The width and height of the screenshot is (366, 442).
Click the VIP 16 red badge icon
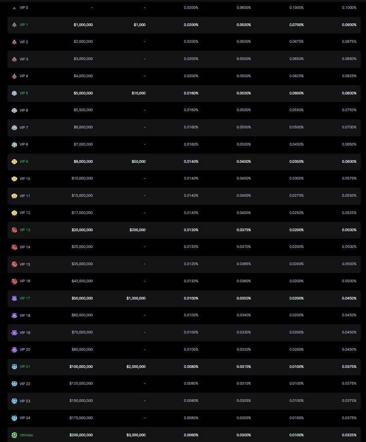coord(14,281)
